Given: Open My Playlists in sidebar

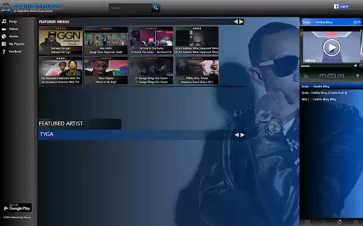Looking at the screenshot, I should (x=16, y=44).
